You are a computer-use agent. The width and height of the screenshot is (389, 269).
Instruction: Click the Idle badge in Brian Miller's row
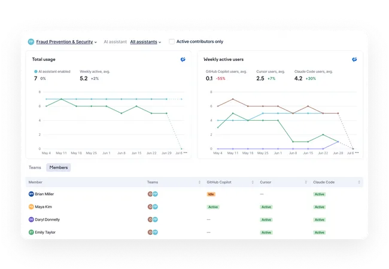tap(211, 194)
